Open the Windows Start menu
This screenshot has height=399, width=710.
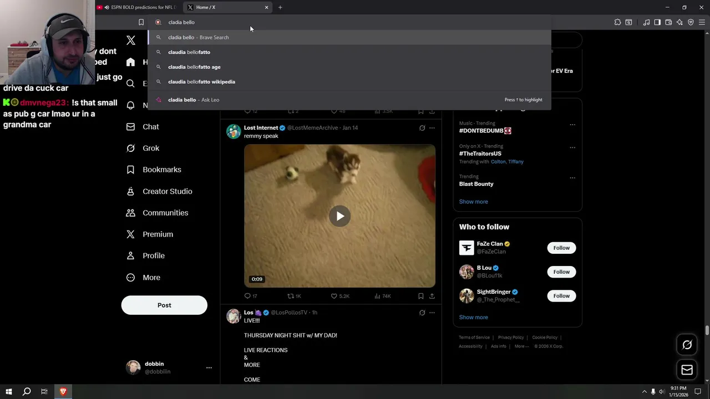tap(9, 392)
